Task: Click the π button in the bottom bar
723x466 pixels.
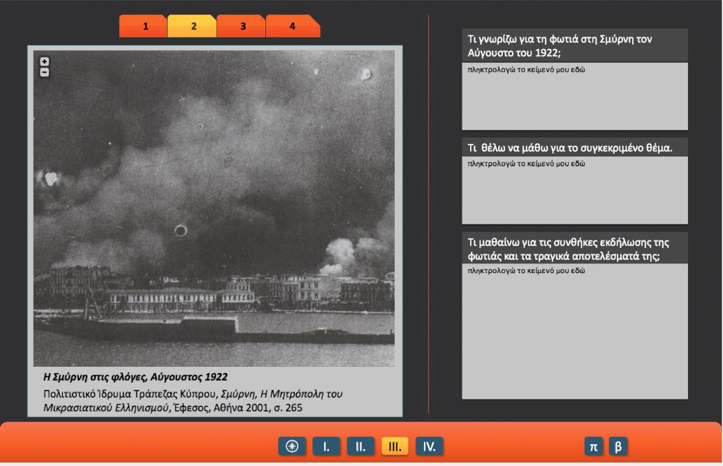Action: point(594,446)
